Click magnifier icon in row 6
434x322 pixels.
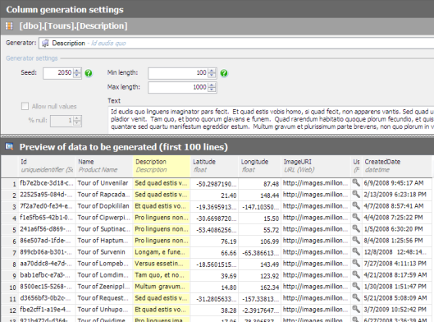click(356, 240)
